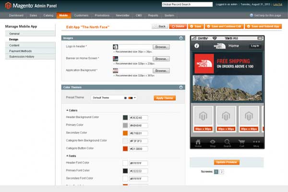288x192 pixels.
Task: Collapse the Colors section triangle
Action: coord(67,110)
